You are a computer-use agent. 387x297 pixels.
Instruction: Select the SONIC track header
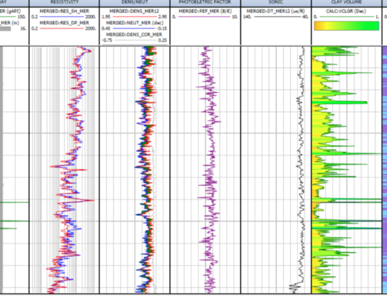pos(276,2)
